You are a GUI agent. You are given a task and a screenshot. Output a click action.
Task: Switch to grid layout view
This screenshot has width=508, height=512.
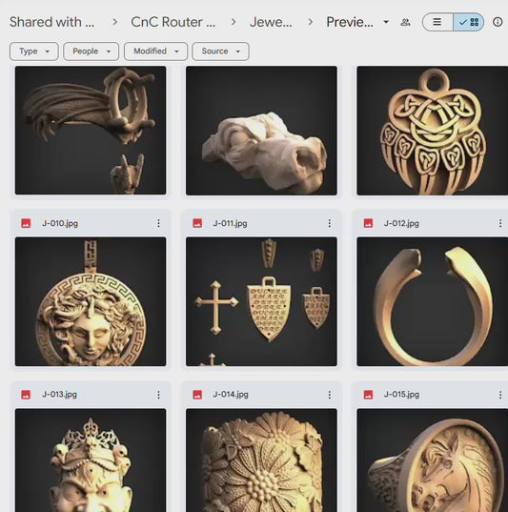pos(469,22)
